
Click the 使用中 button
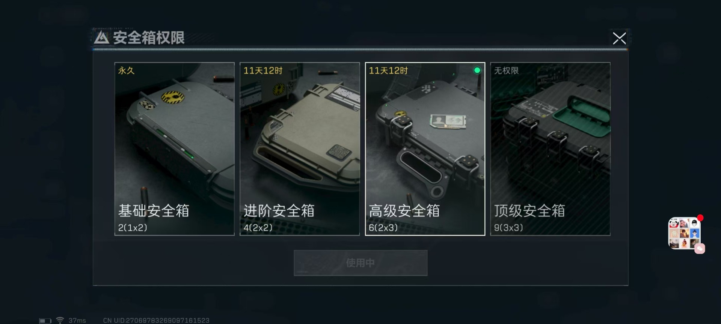pyautogui.click(x=360, y=263)
